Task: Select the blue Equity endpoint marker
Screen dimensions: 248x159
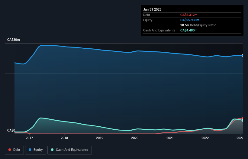Action: [x=243, y=56]
